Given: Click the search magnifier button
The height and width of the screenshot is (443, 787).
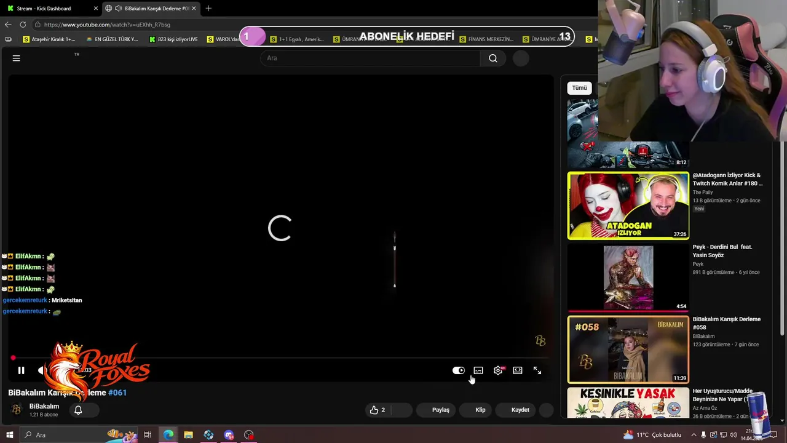Looking at the screenshot, I should 493,58.
